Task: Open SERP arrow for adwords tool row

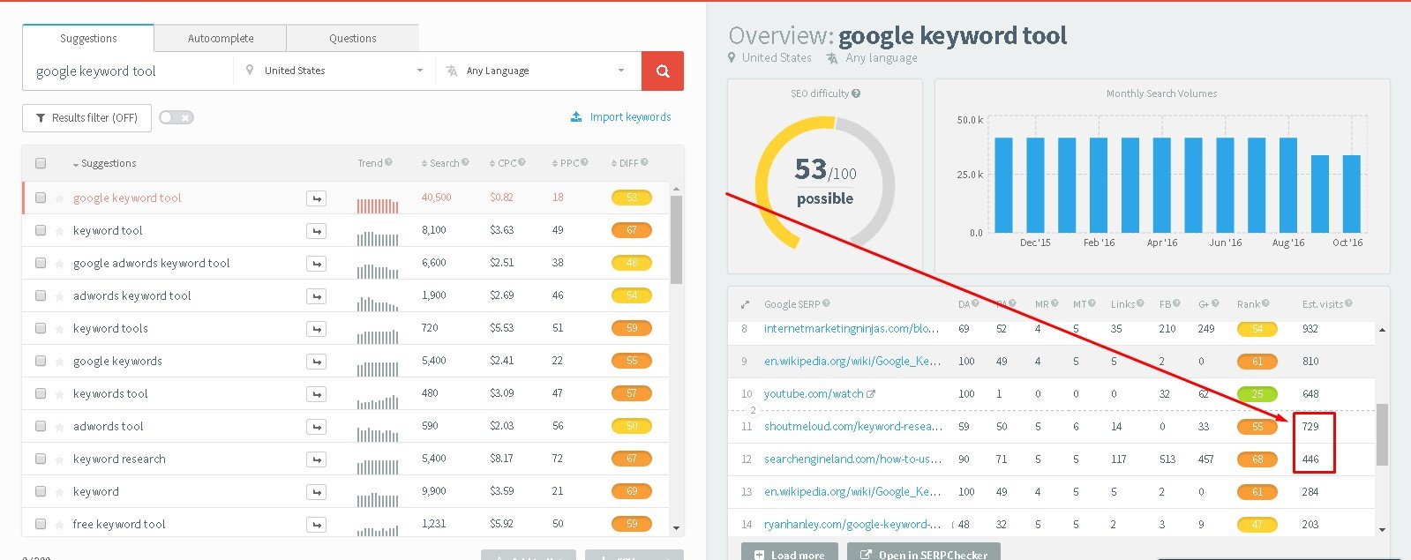Action: point(316,427)
